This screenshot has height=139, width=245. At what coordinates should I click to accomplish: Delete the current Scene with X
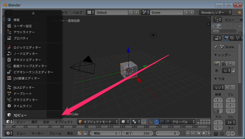[192, 13]
